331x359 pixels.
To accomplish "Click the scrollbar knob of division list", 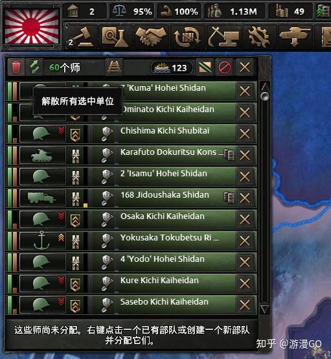I will (265, 97).
